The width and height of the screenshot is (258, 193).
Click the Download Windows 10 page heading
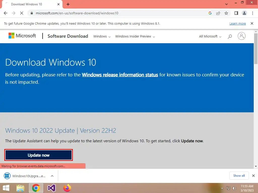51,62
